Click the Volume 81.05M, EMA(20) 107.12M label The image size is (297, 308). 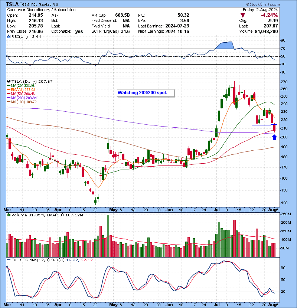coord(47,215)
